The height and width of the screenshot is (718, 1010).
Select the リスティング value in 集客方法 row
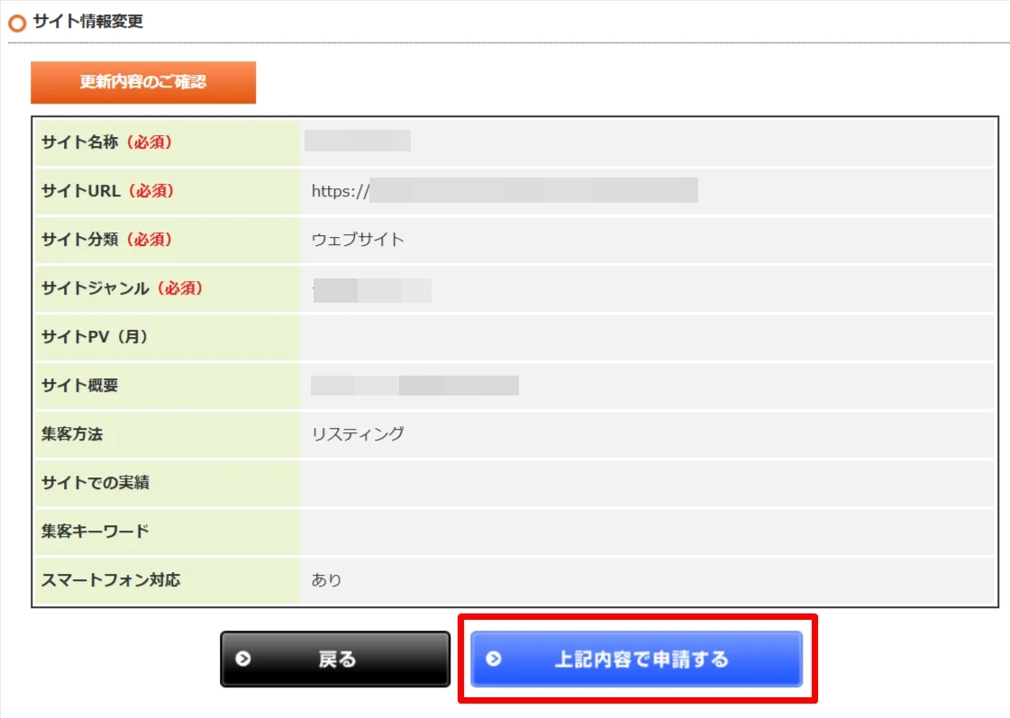(x=357, y=433)
